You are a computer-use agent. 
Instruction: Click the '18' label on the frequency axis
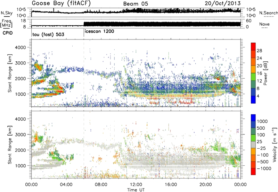pos(23,21)
